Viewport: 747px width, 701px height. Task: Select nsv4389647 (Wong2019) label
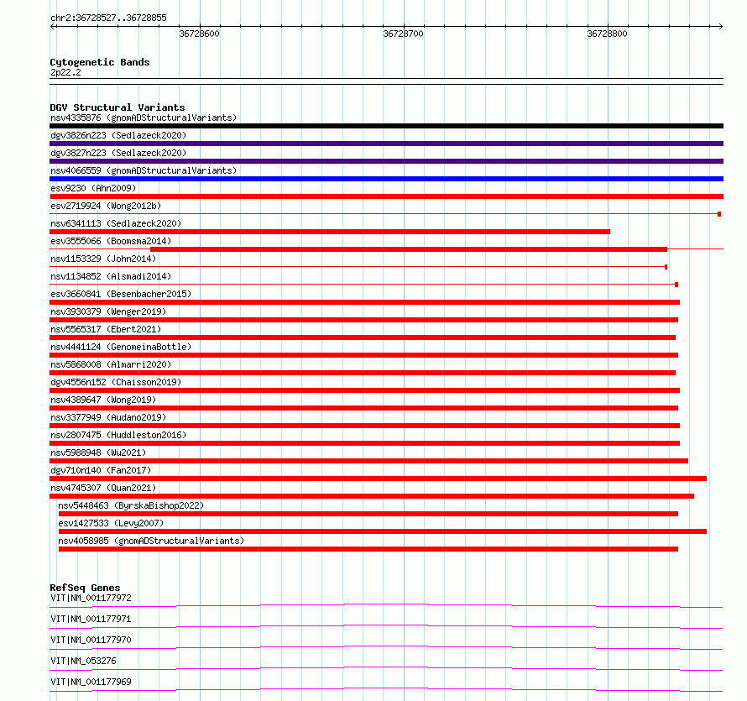pyautogui.click(x=103, y=400)
